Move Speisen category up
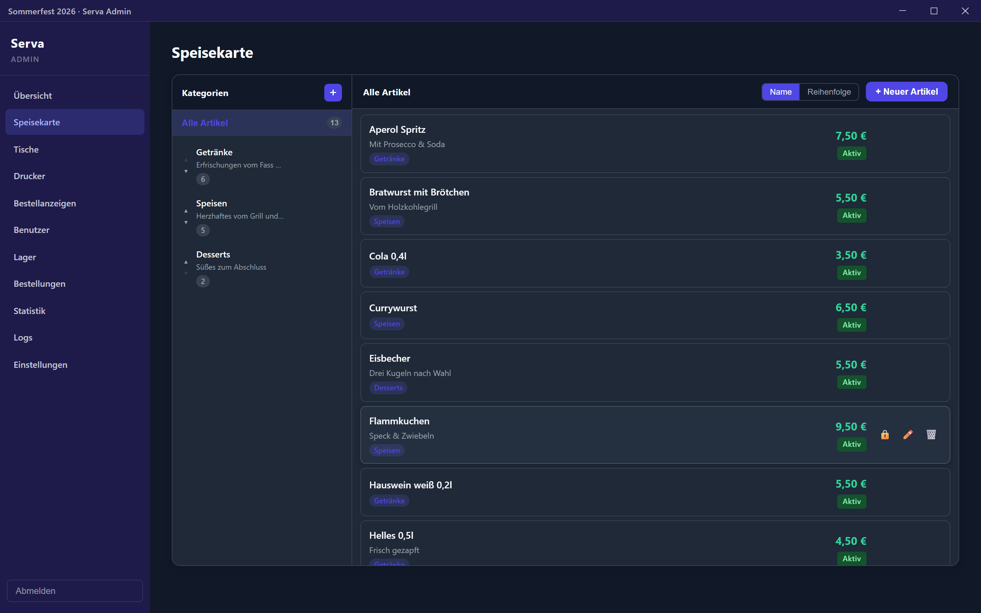 click(186, 211)
